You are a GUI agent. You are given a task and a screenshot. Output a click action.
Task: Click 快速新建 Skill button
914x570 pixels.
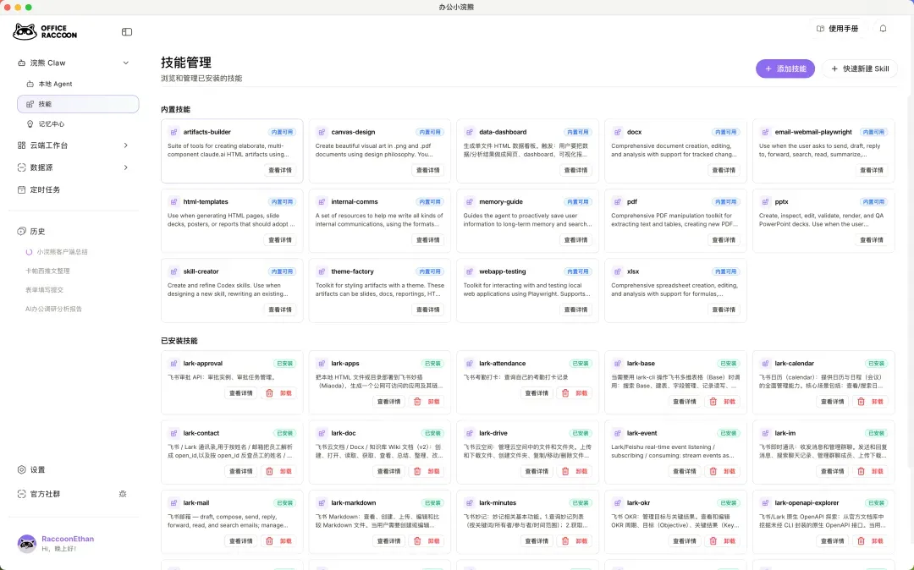[x=859, y=69]
